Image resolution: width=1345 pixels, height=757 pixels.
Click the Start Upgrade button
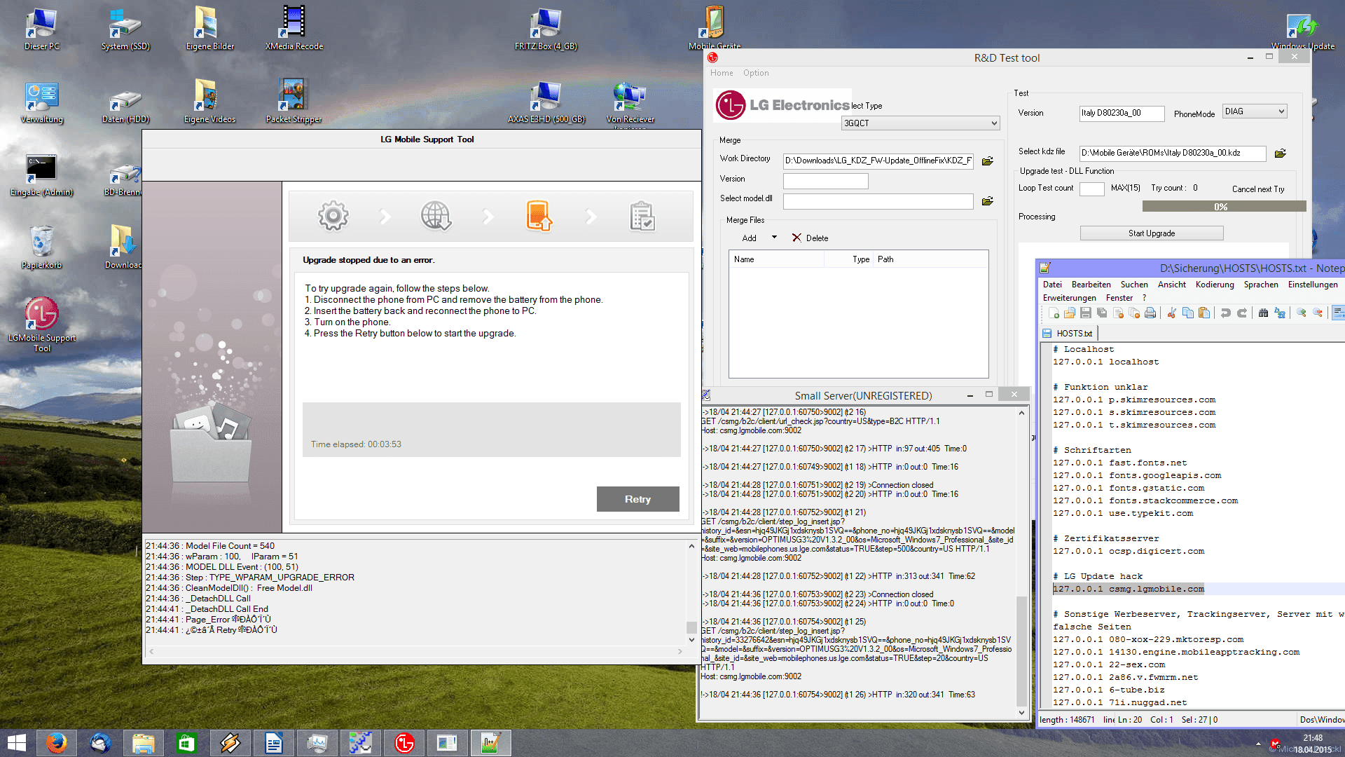[1152, 233]
